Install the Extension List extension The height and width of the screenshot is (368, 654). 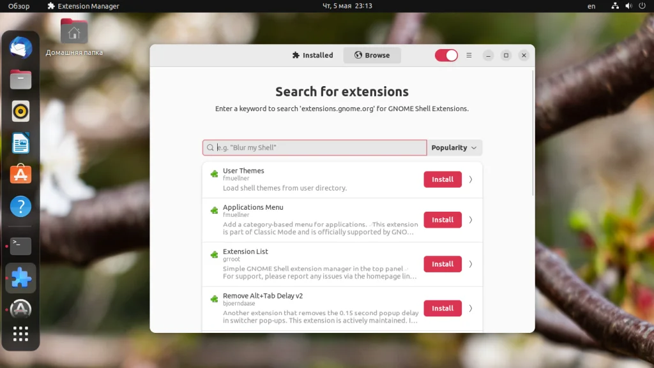pyautogui.click(x=443, y=264)
